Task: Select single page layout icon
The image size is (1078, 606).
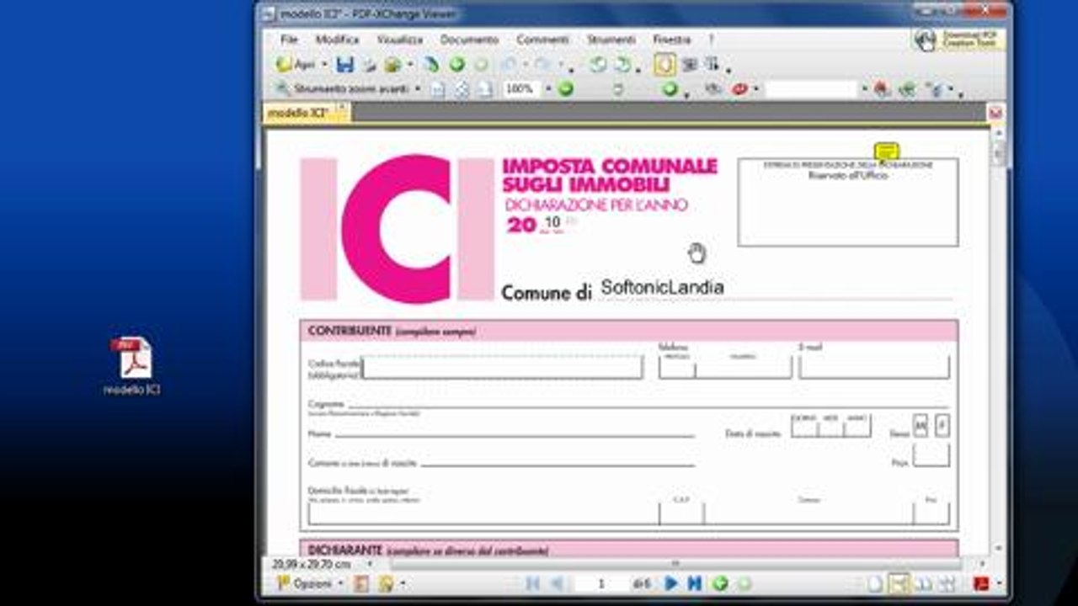Action: click(x=876, y=583)
